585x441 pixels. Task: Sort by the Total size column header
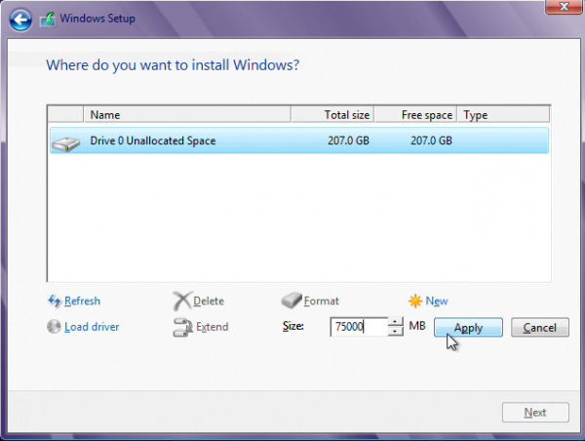332,114
